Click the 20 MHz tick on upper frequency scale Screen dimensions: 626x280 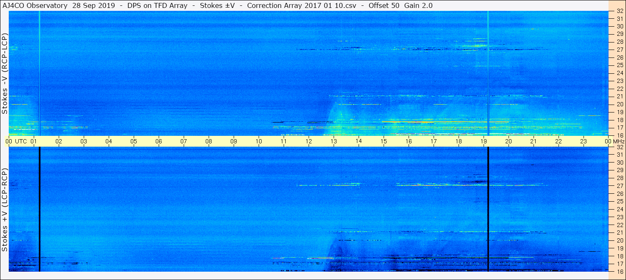(619, 104)
